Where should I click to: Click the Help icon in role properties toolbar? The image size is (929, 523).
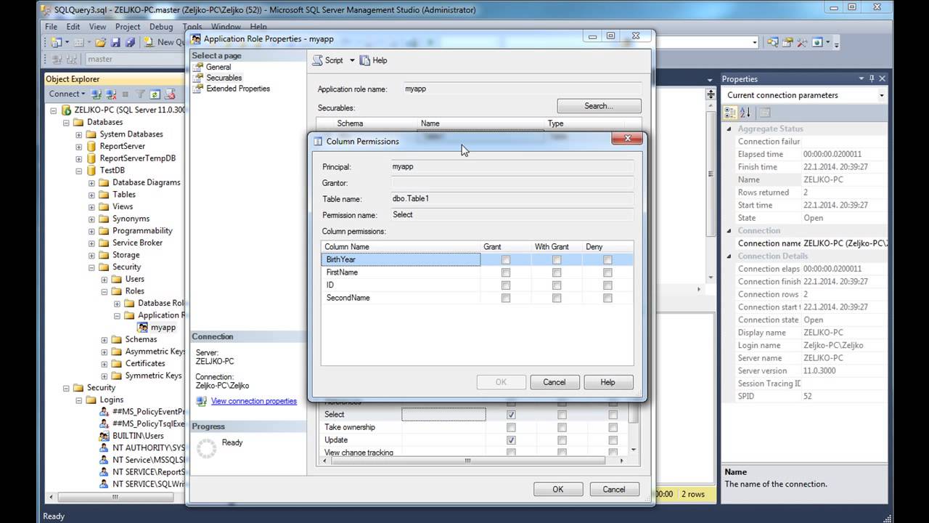[365, 60]
